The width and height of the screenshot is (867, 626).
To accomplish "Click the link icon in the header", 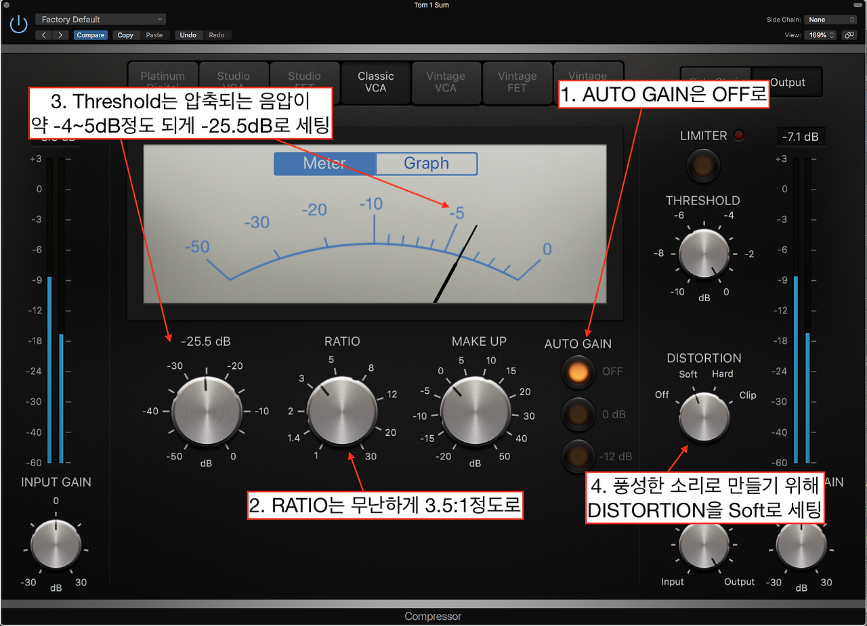I will [x=849, y=35].
